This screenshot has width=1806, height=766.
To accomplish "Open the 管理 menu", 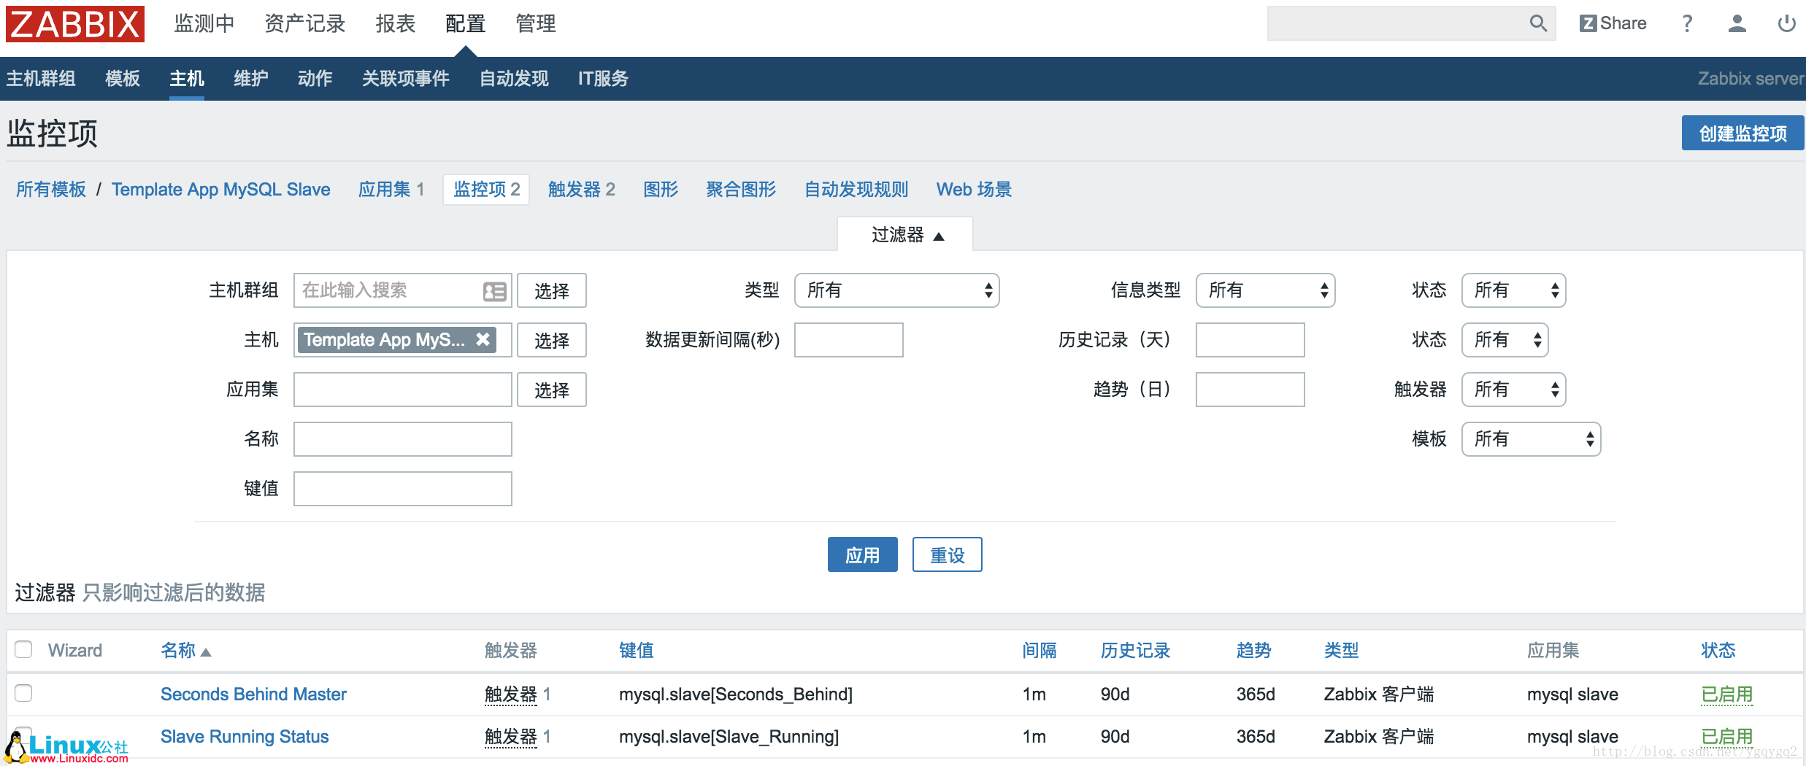I will point(536,24).
